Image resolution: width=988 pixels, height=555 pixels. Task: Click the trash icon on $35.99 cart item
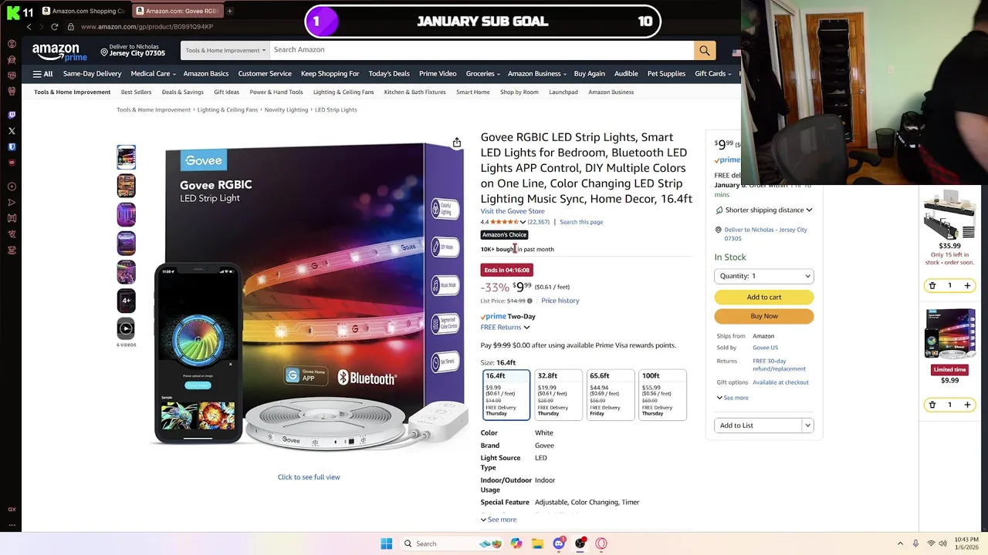click(932, 286)
